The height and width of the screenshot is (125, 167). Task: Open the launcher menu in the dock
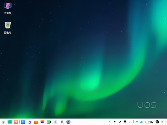coord(3,122)
